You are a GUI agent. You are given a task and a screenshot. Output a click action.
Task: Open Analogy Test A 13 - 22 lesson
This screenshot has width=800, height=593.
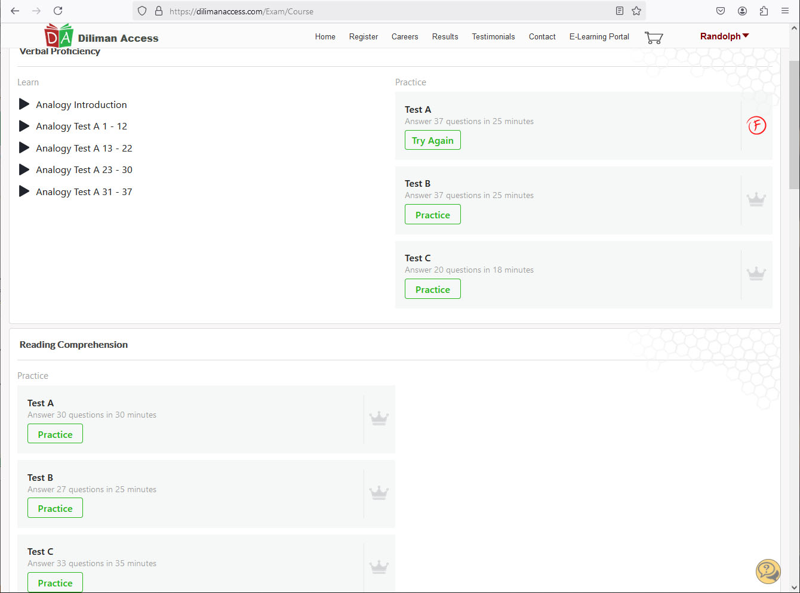point(84,149)
